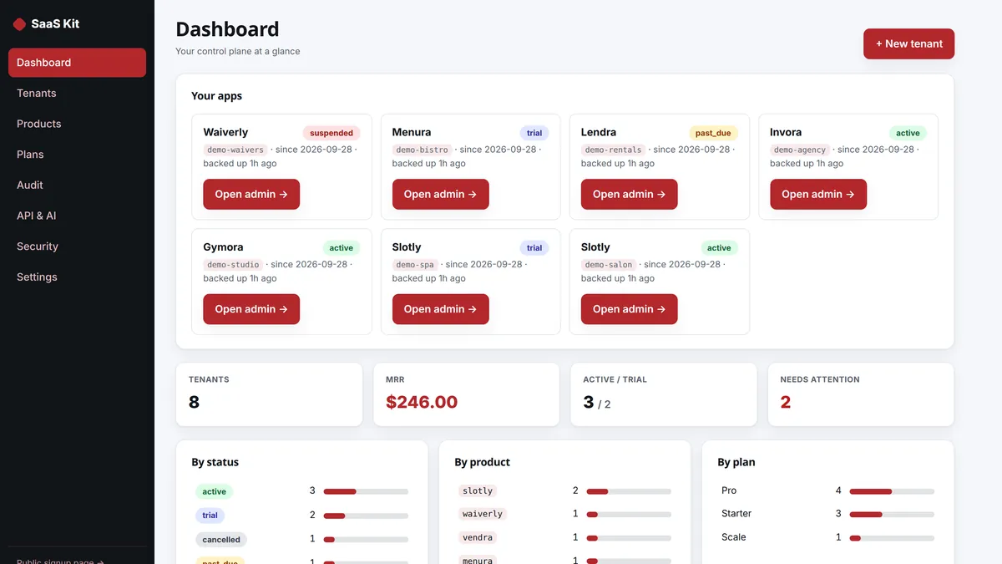Click the Scale row in By plan

[827, 537]
